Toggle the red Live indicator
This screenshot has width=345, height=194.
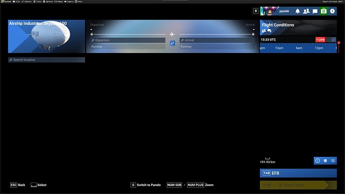pos(320,39)
